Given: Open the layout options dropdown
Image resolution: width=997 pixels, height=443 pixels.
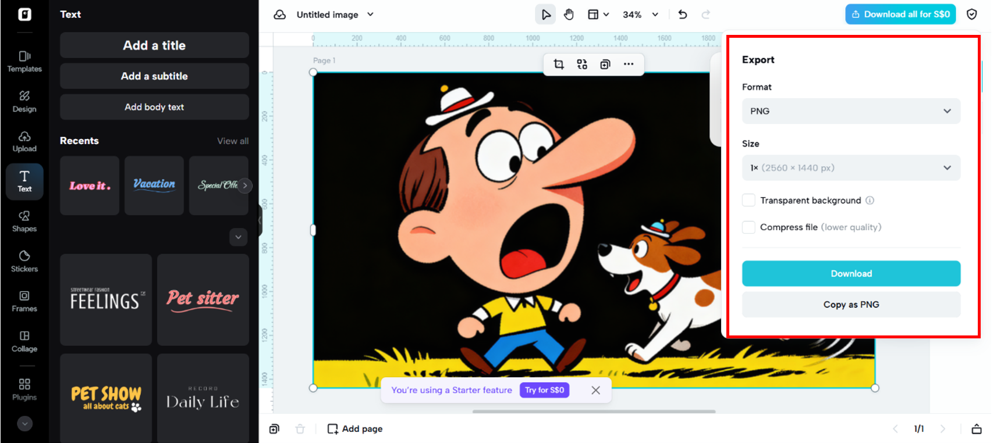Looking at the screenshot, I should pyautogui.click(x=598, y=15).
